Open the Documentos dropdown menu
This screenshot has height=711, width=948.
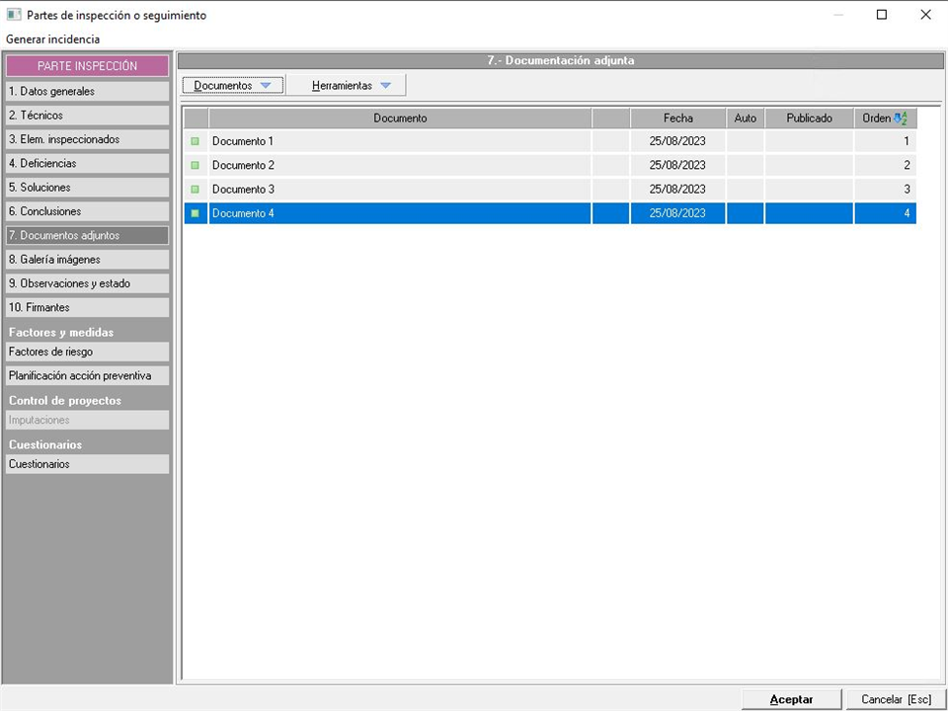point(233,86)
